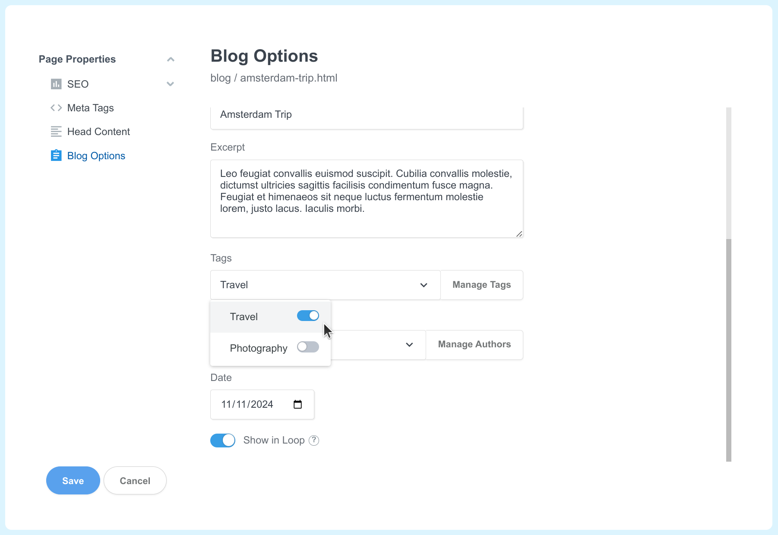Collapse the Page Properties section
This screenshot has width=778, height=535.
171,59
